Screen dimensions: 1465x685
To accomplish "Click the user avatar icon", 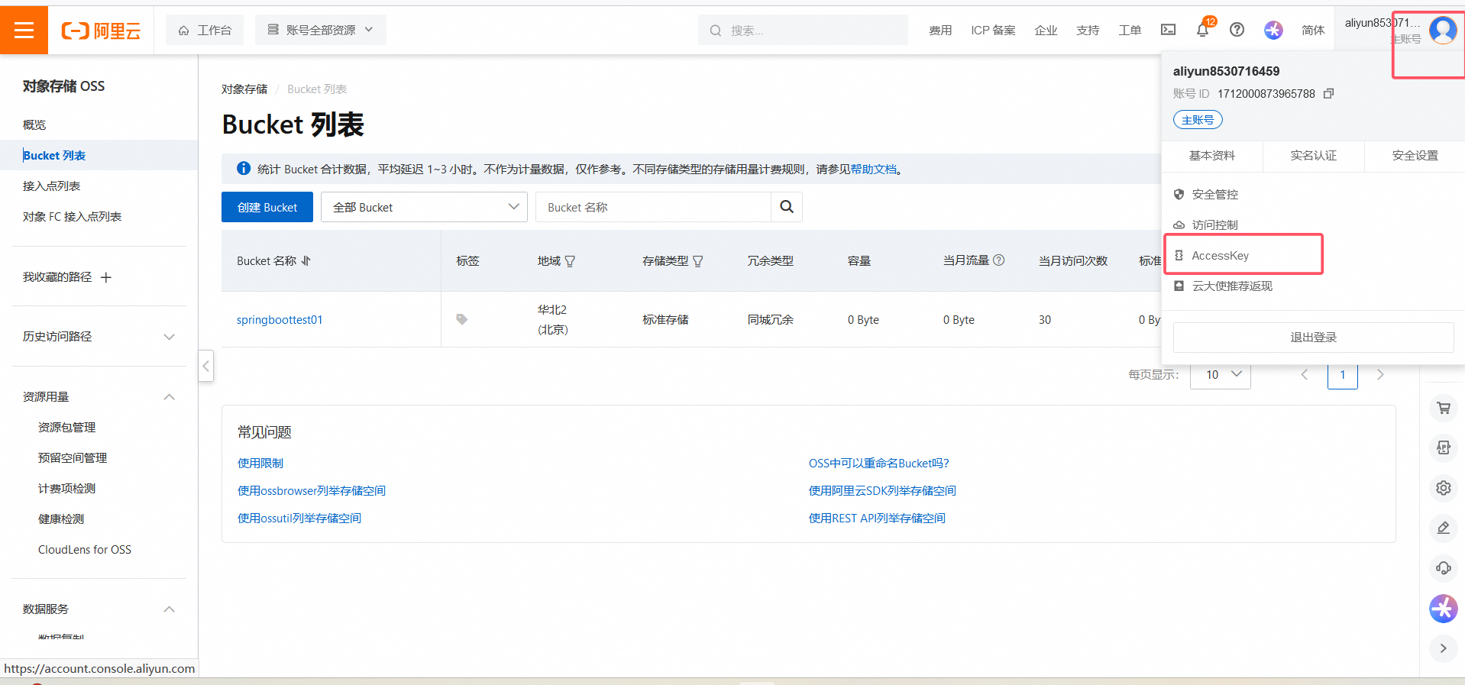I will [x=1442, y=30].
